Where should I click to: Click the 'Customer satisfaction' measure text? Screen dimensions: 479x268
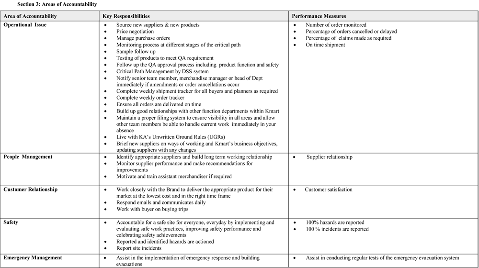coord(329,190)
